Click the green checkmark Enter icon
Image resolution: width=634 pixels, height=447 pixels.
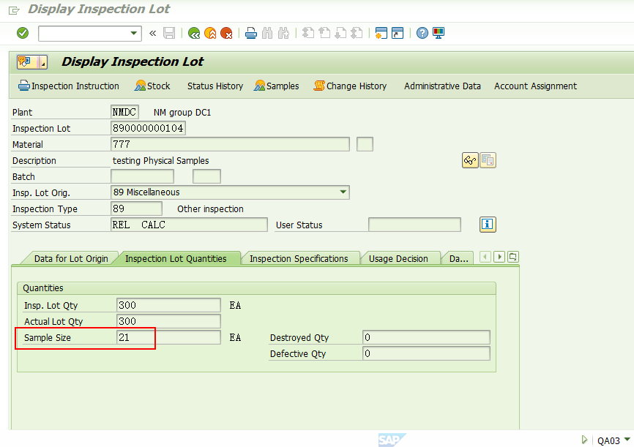(23, 33)
